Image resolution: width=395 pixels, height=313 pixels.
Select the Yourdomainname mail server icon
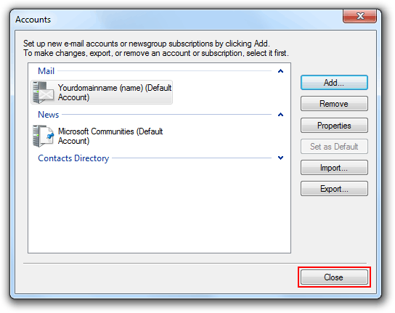pyautogui.click(x=44, y=92)
